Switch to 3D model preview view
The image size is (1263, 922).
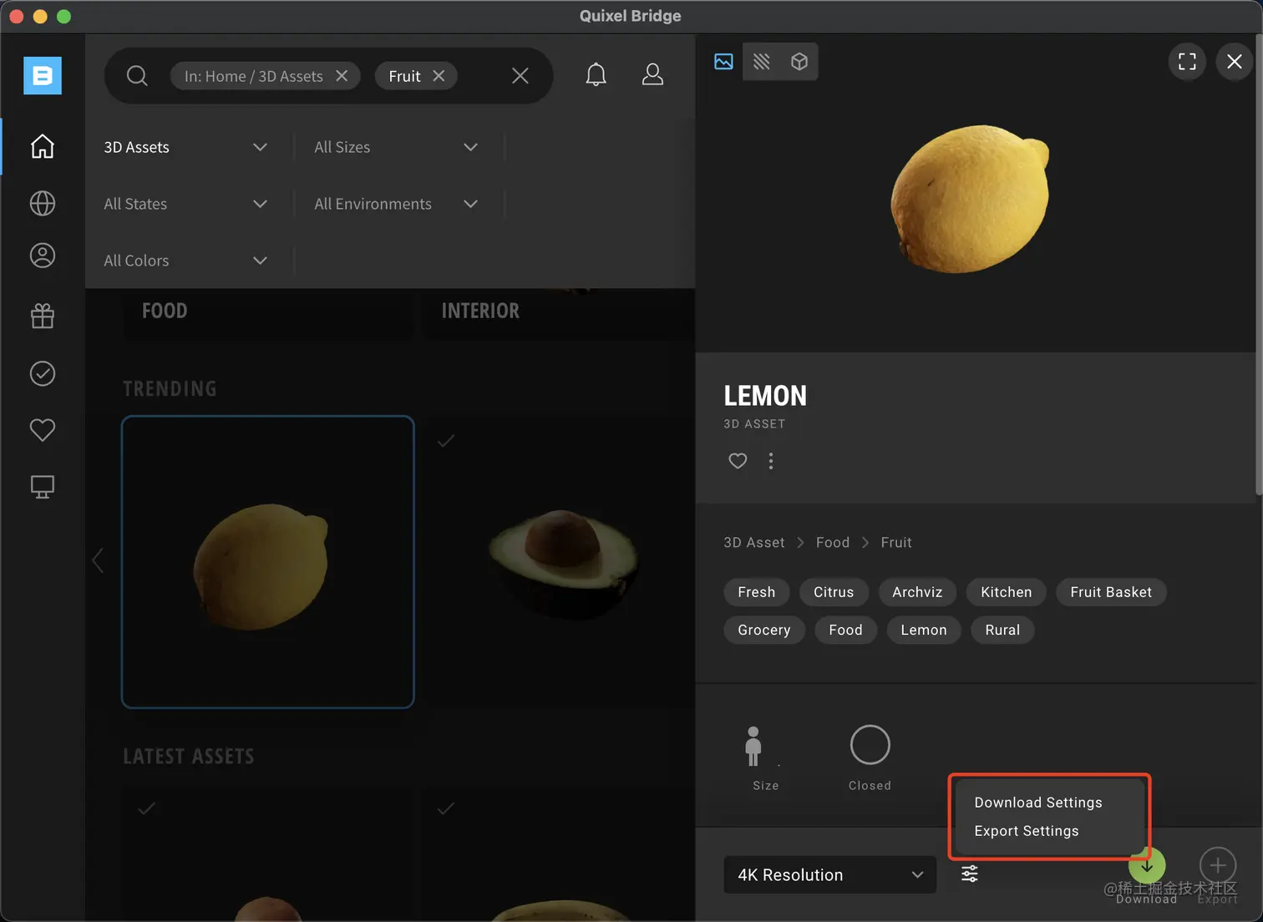click(799, 62)
